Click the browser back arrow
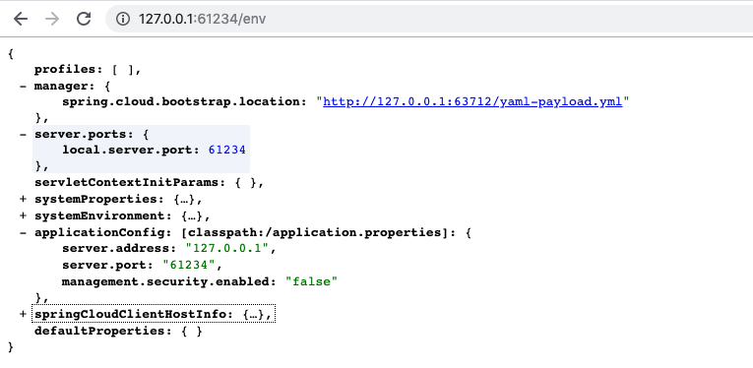The height and width of the screenshot is (368, 753). [20, 19]
